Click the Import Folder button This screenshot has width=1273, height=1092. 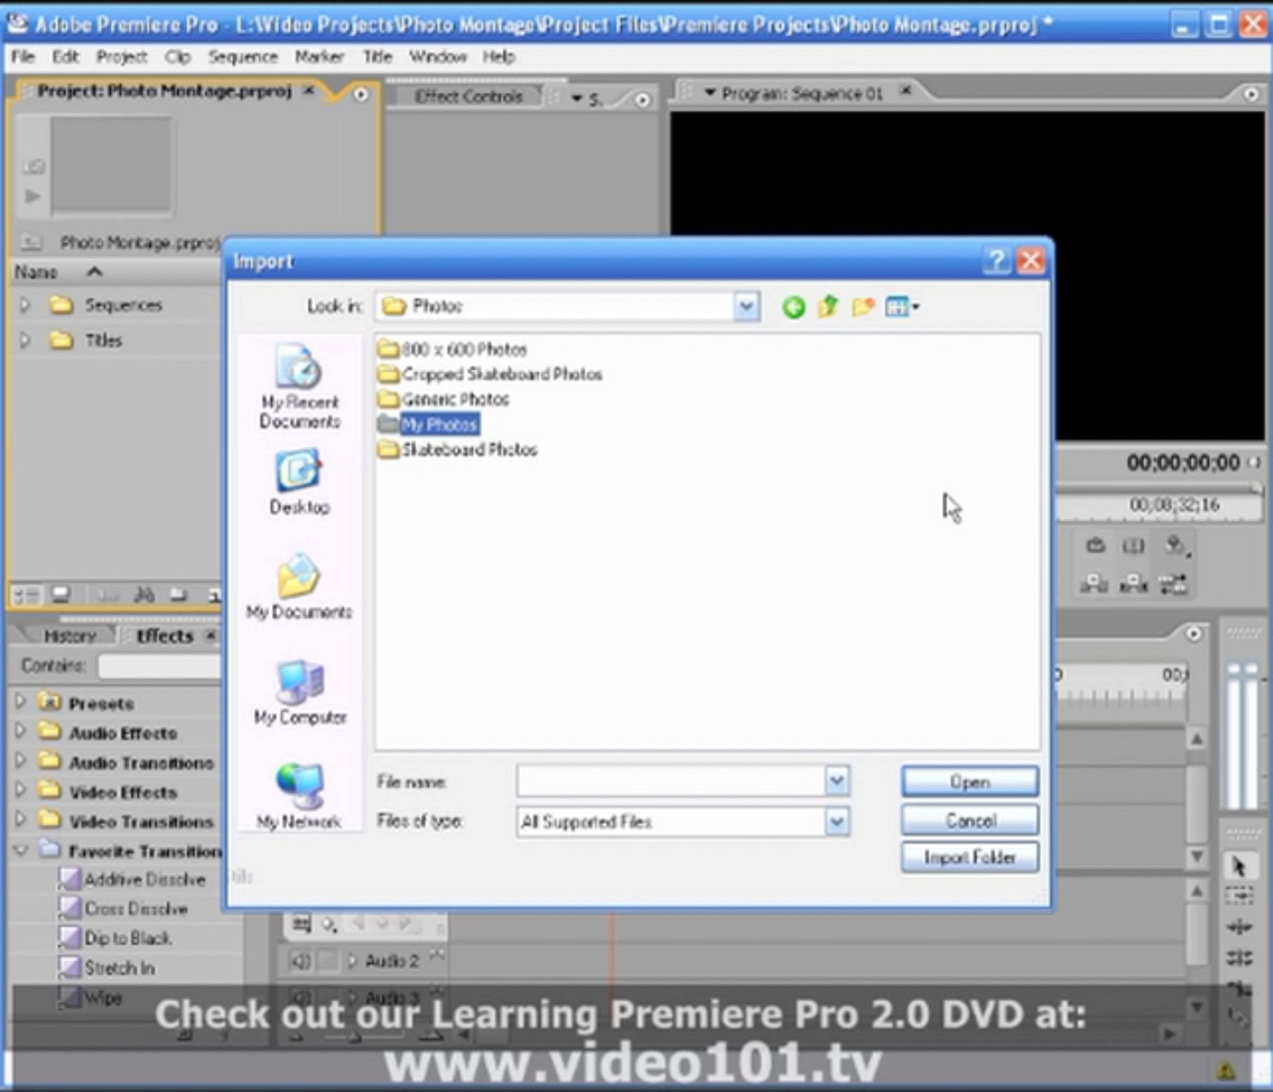pos(970,858)
